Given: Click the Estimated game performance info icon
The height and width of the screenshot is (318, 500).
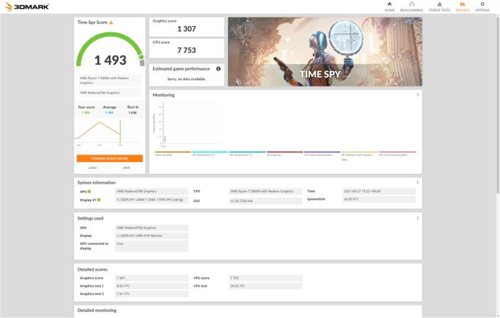Looking at the screenshot, I should 218,69.
